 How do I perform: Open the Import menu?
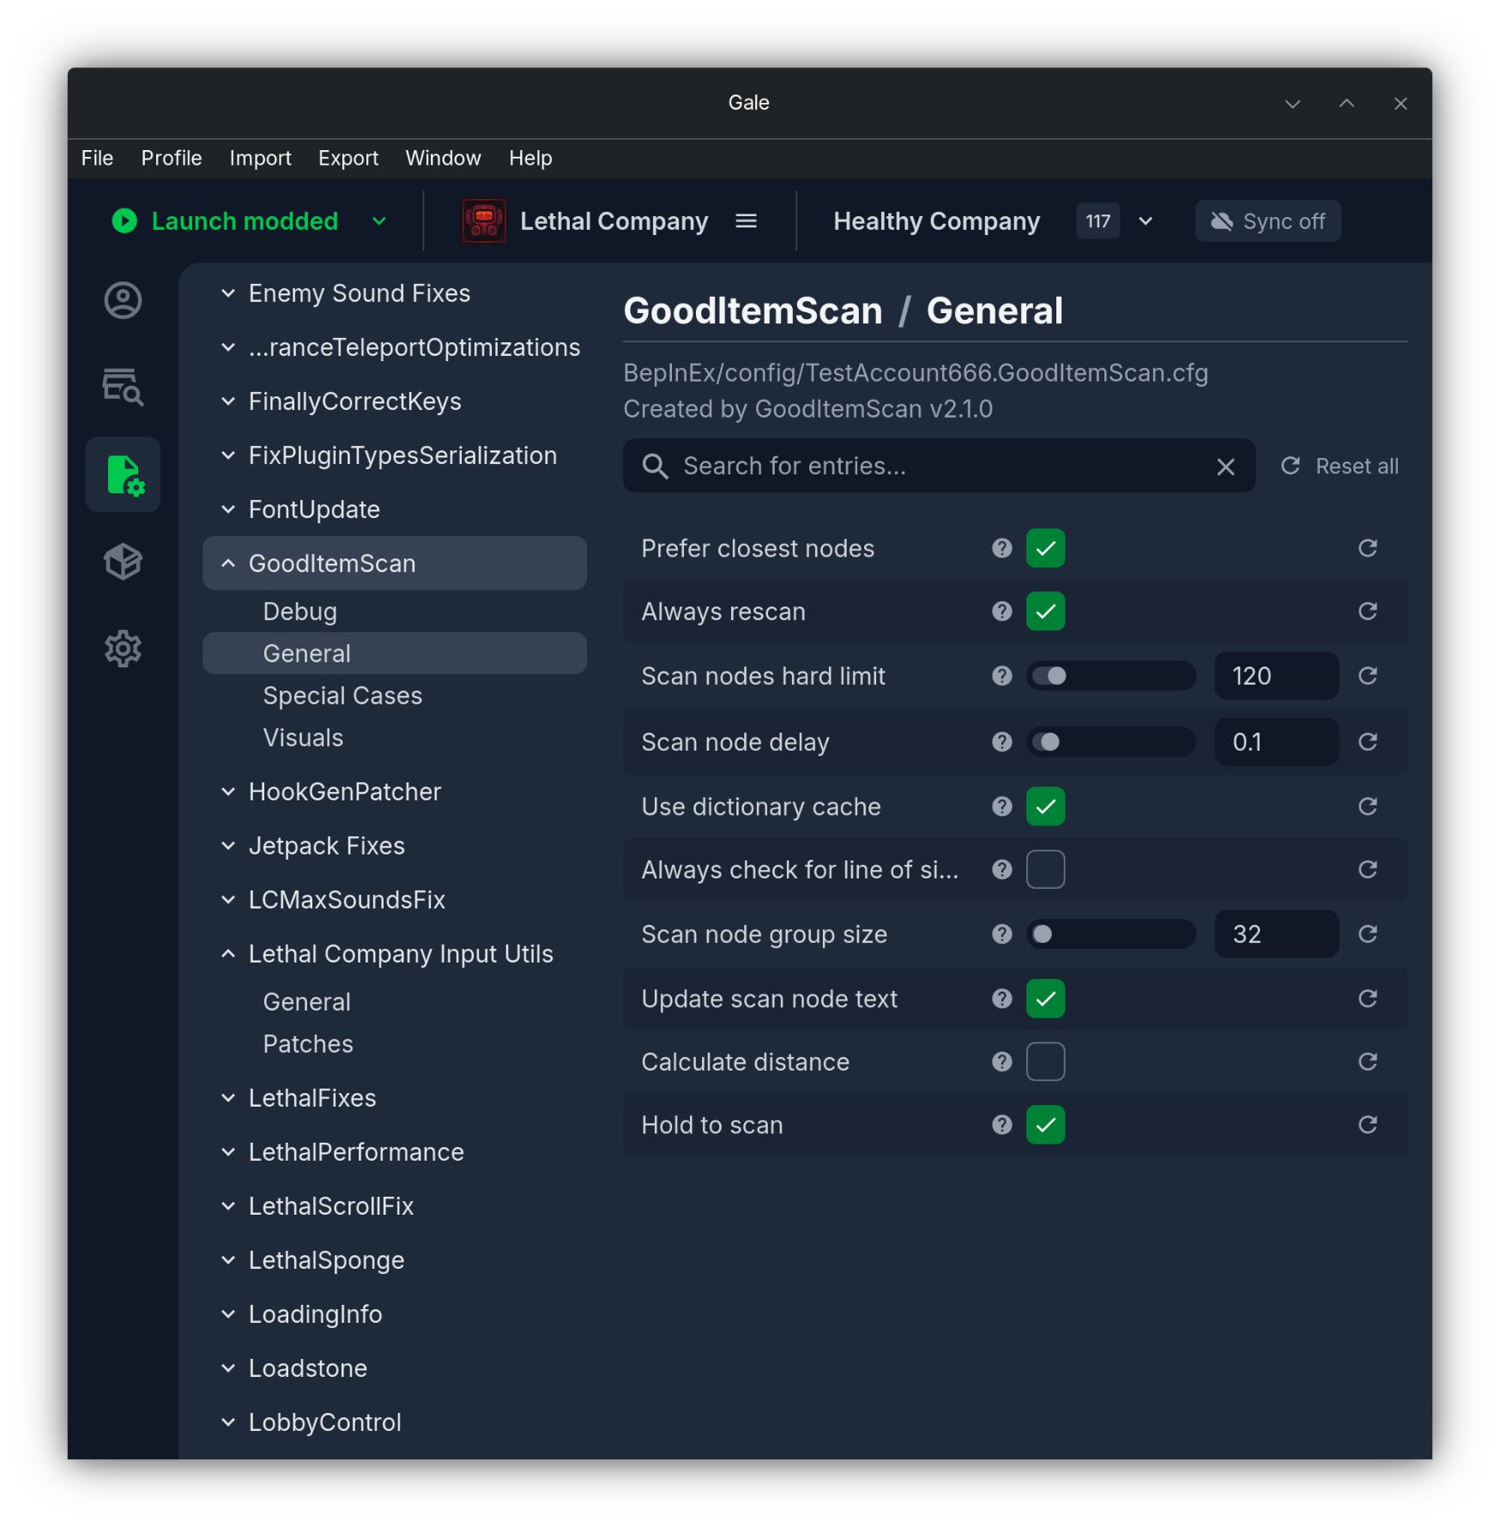(x=260, y=159)
